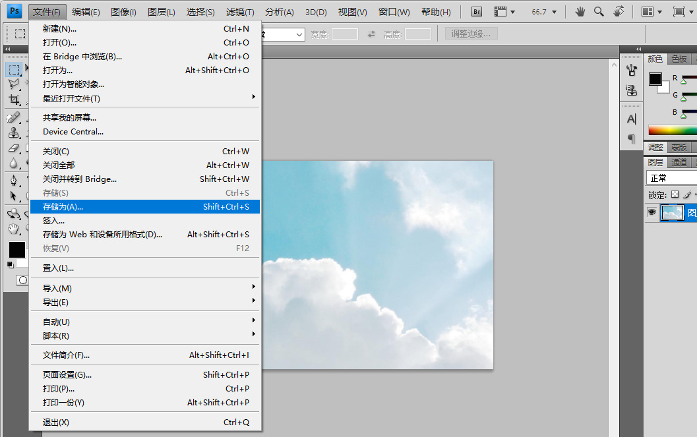
Task: Select the Crop tool in toolbox
Action: (x=14, y=100)
